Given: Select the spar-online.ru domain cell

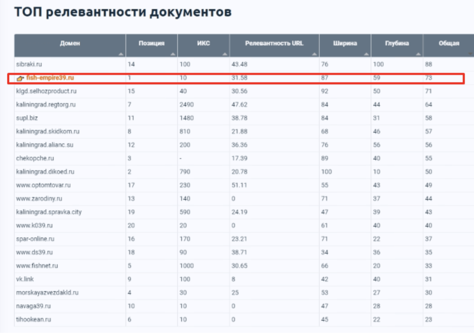Looking at the screenshot, I should coord(70,239).
